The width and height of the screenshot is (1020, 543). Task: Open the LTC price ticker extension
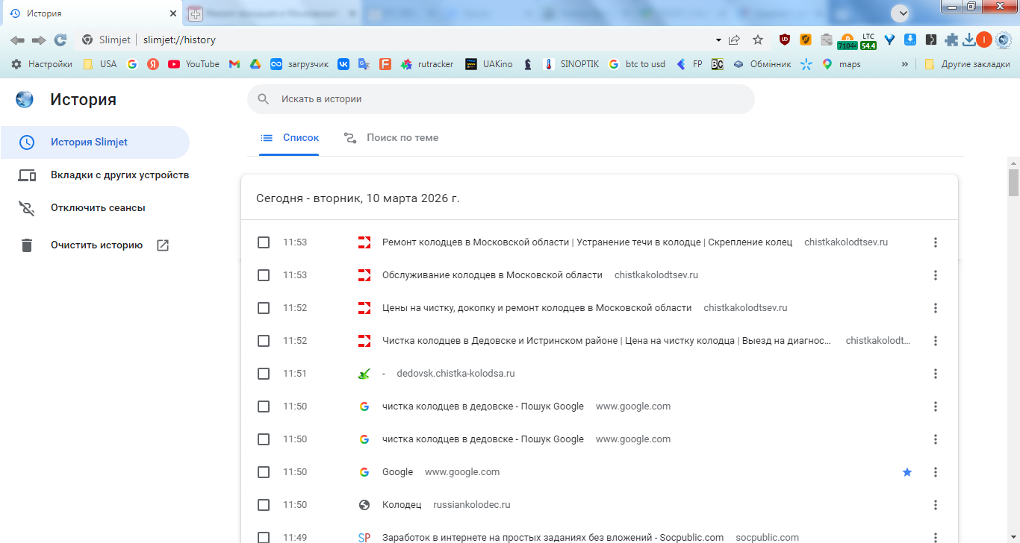tap(868, 40)
